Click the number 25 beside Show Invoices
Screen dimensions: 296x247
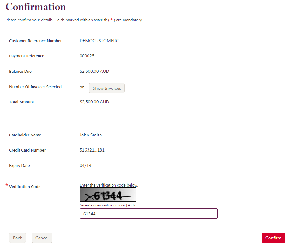click(x=82, y=88)
